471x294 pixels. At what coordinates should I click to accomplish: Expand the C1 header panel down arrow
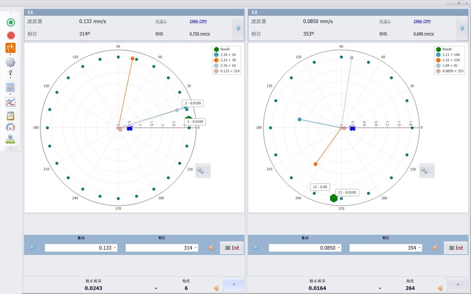click(238, 28)
